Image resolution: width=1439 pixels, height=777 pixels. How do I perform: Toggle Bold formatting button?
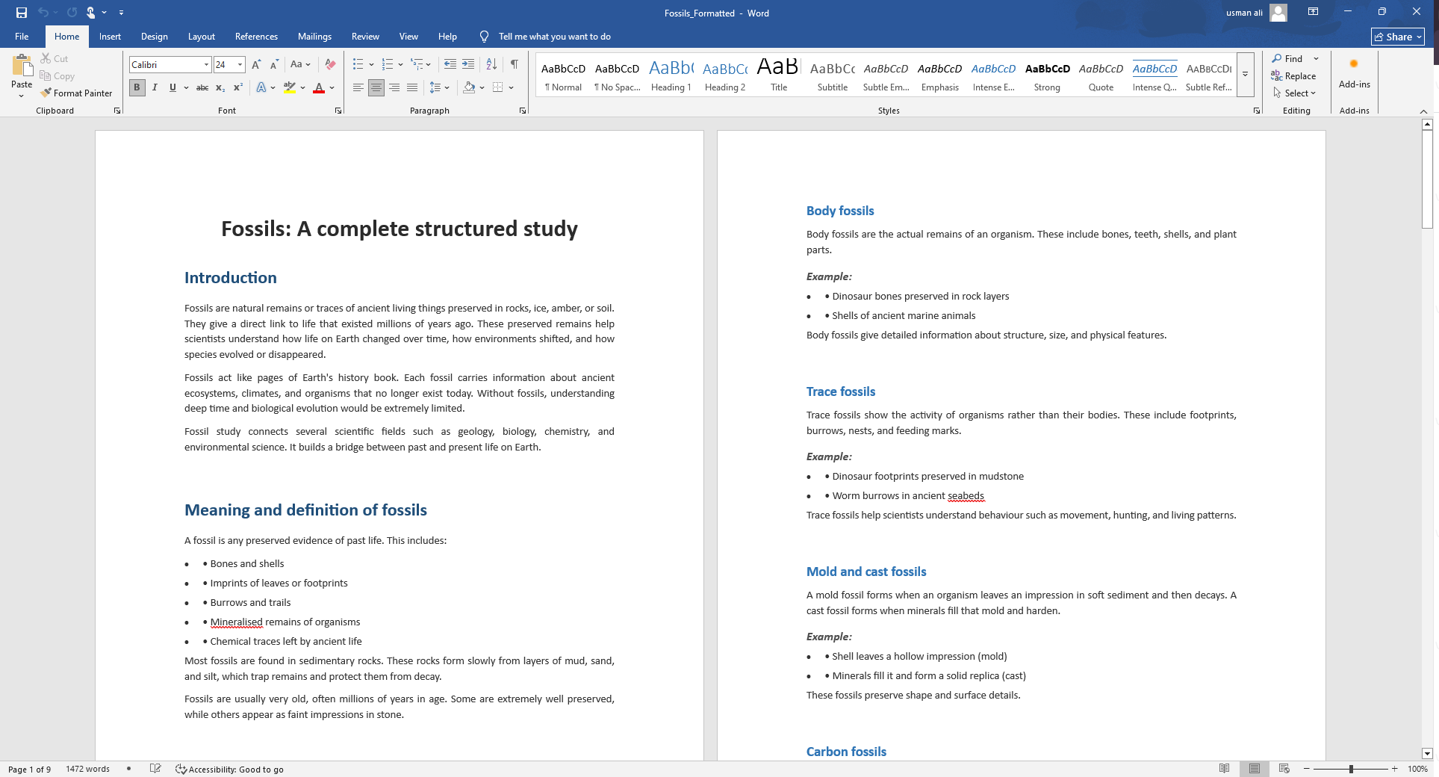(137, 87)
